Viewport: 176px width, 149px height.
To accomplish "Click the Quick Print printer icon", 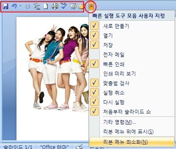I will pyautogui.click(x=55, y=6).
